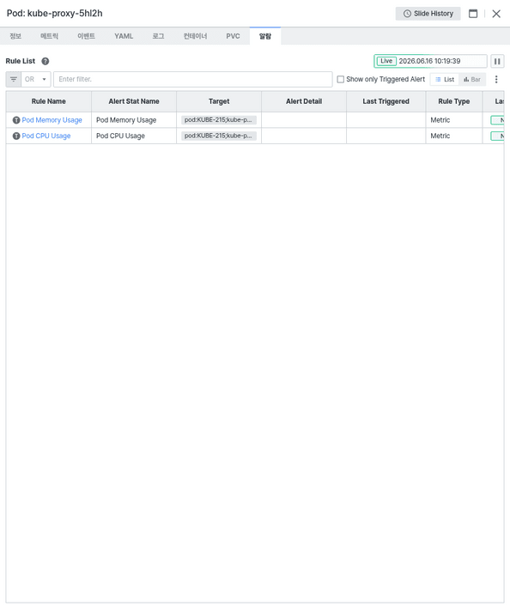Sort by the Last Triggered column header

(386, 101)
